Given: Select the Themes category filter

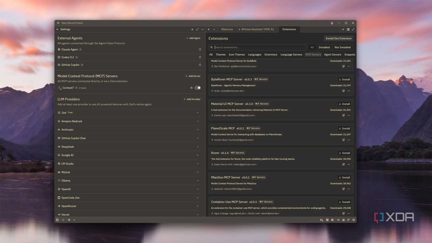Looking at the screenshot, I should pos(221,55).
